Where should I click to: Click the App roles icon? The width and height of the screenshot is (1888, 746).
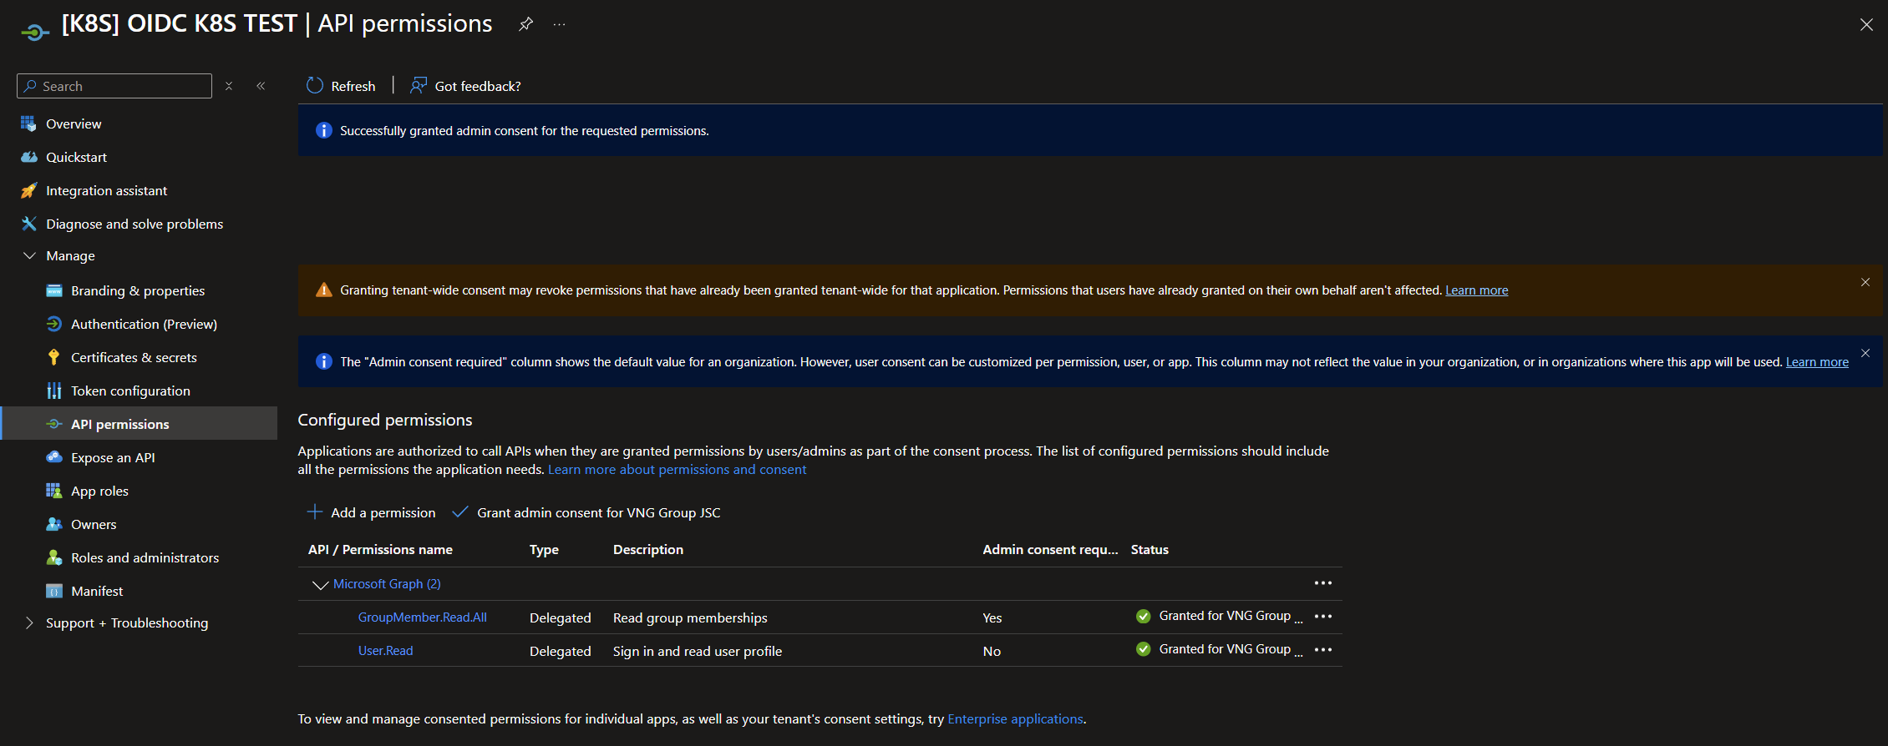point(54,491)
